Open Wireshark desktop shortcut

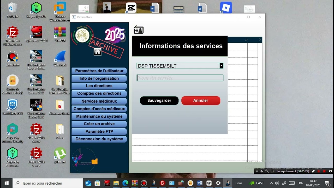(x=60, y=58)
